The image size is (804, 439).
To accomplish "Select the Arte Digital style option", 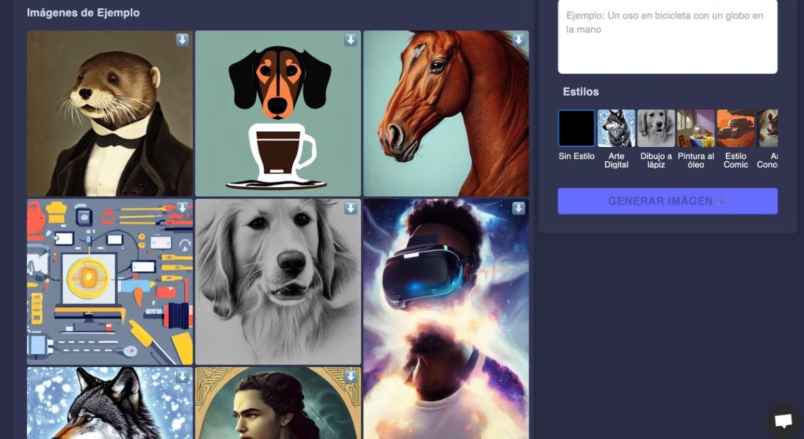I will [x=616, y=127].
